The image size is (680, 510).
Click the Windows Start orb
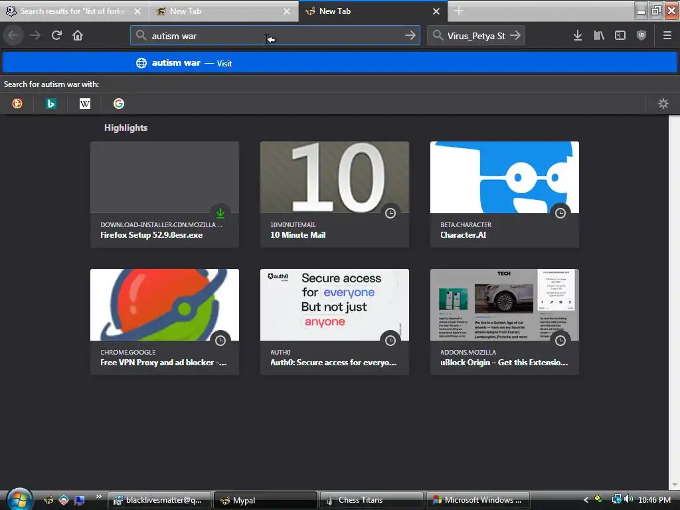click(x=19, y=499)
